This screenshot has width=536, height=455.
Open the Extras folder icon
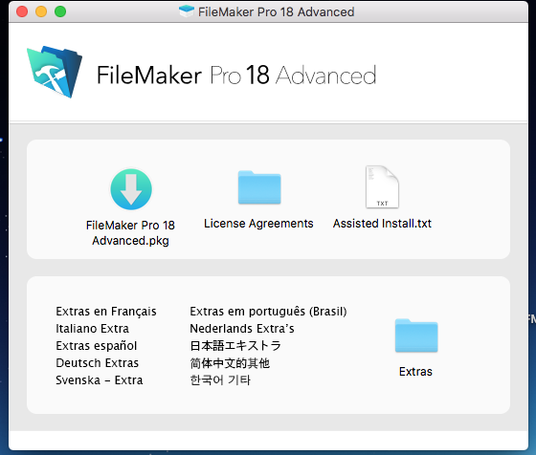pos(416,336)
